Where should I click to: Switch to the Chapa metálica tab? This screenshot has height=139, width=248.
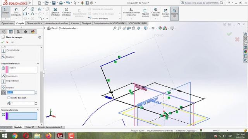point(34,23)
